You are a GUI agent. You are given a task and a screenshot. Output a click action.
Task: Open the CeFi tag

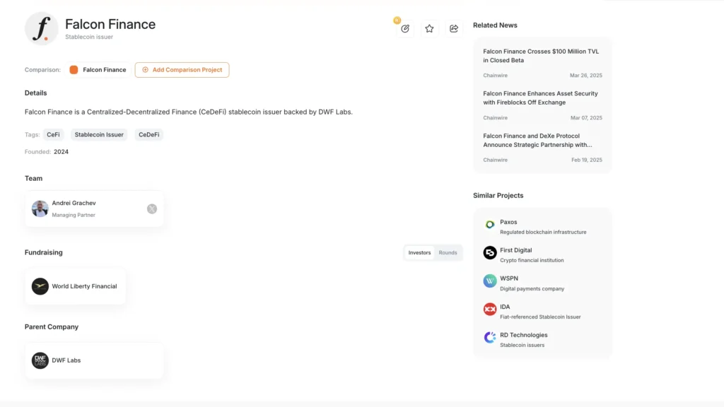[53, 135]
